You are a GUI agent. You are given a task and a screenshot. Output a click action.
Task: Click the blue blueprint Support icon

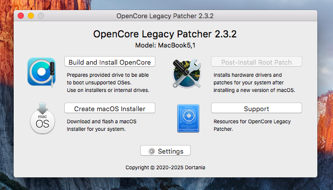188,118
